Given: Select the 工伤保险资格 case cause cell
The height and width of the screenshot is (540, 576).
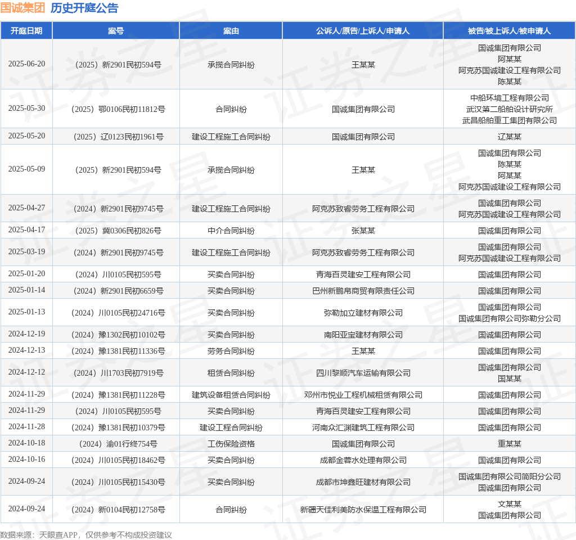Looking at the screenshot, I should 231,444.
